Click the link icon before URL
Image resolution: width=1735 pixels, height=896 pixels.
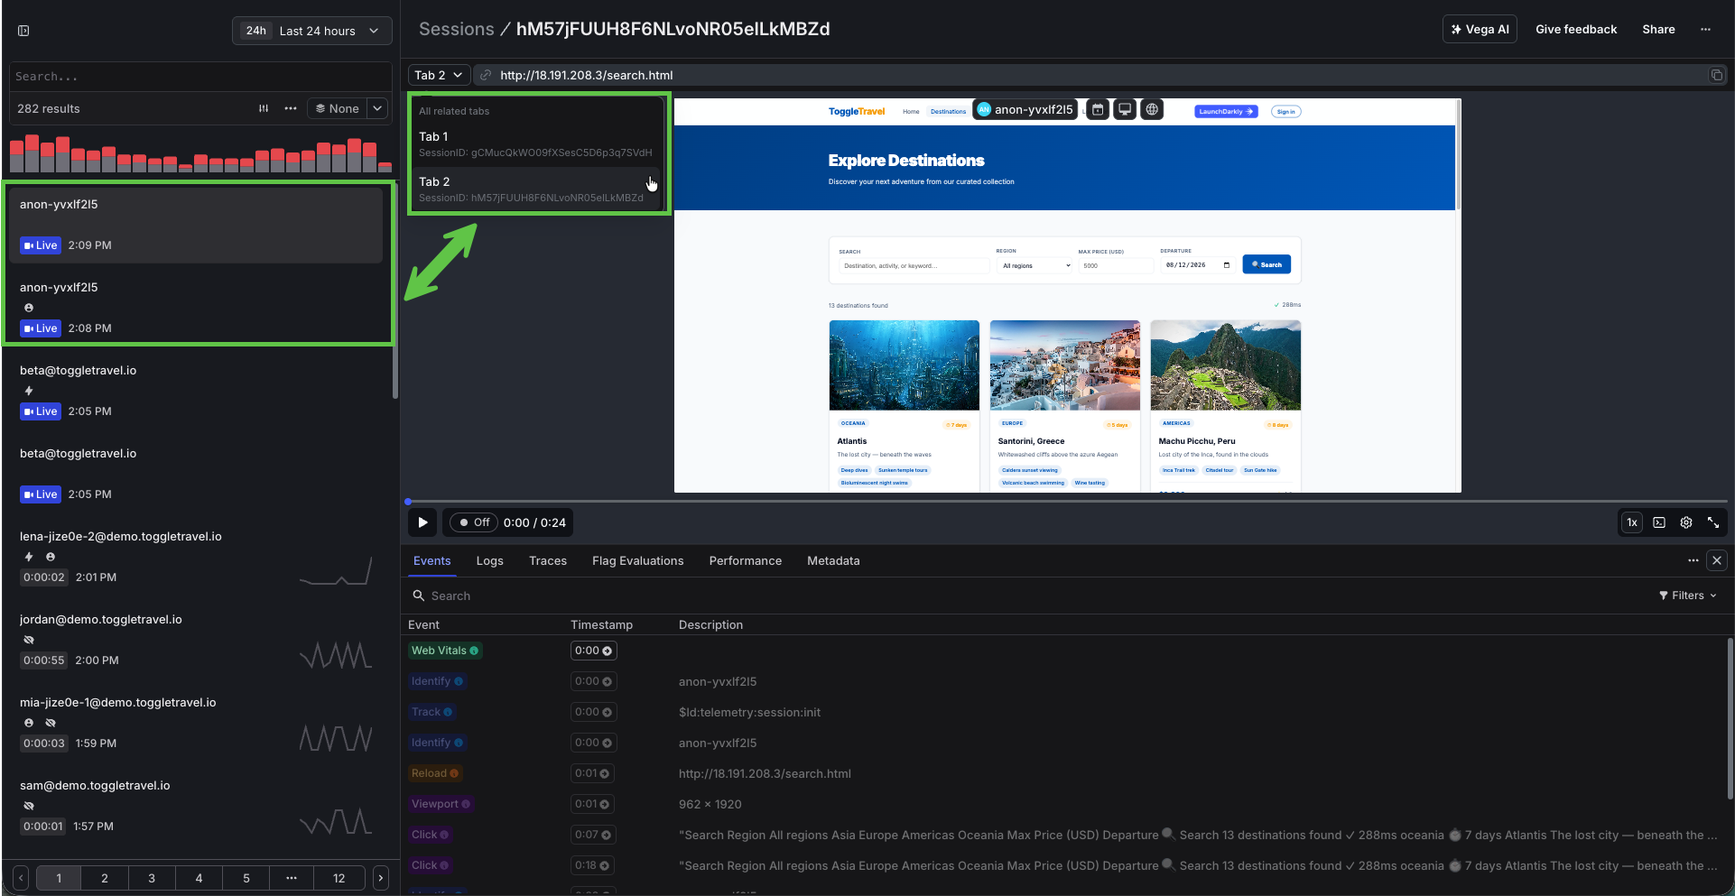[x=486, y=75]
